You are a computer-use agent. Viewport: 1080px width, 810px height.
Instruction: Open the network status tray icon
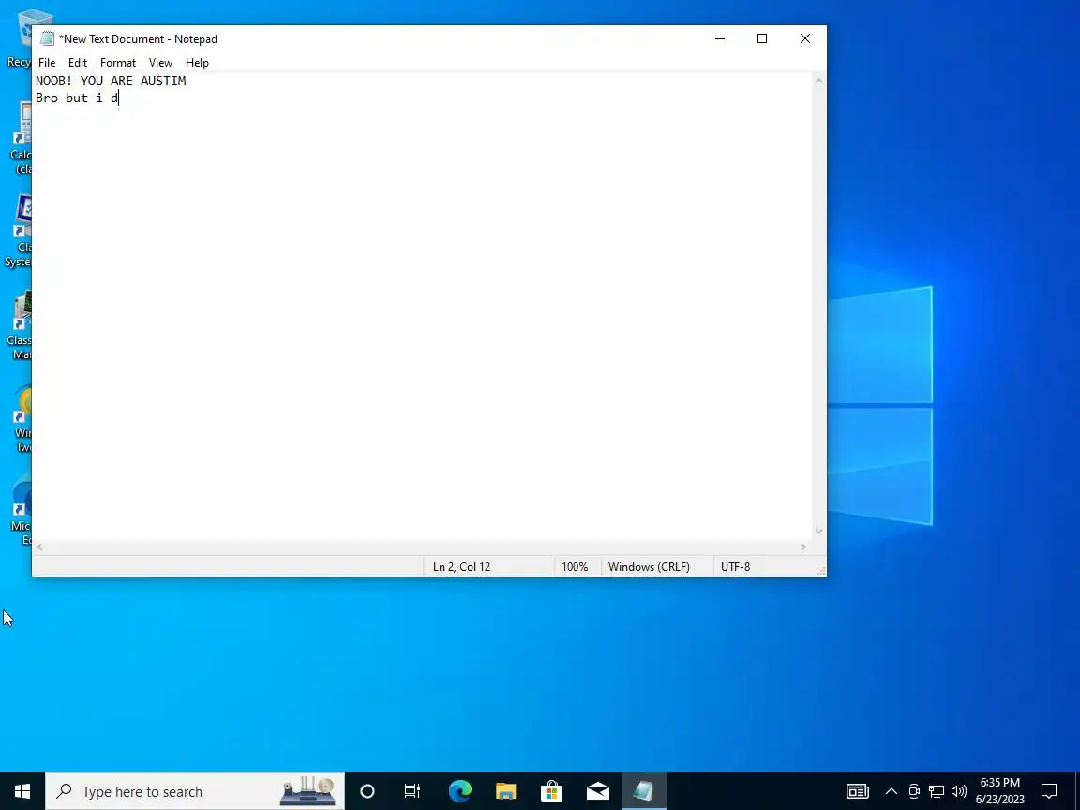(x=936, y=791)
